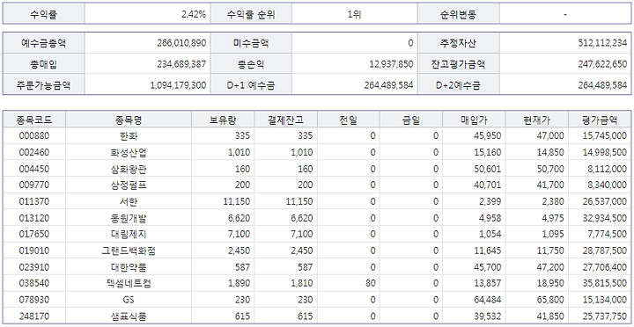This screenshot has height=327, width=634.
Task: Select stock code 038540
Action: (34, 283)
